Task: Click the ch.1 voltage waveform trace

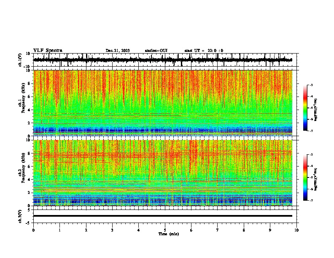Action: 163,60
